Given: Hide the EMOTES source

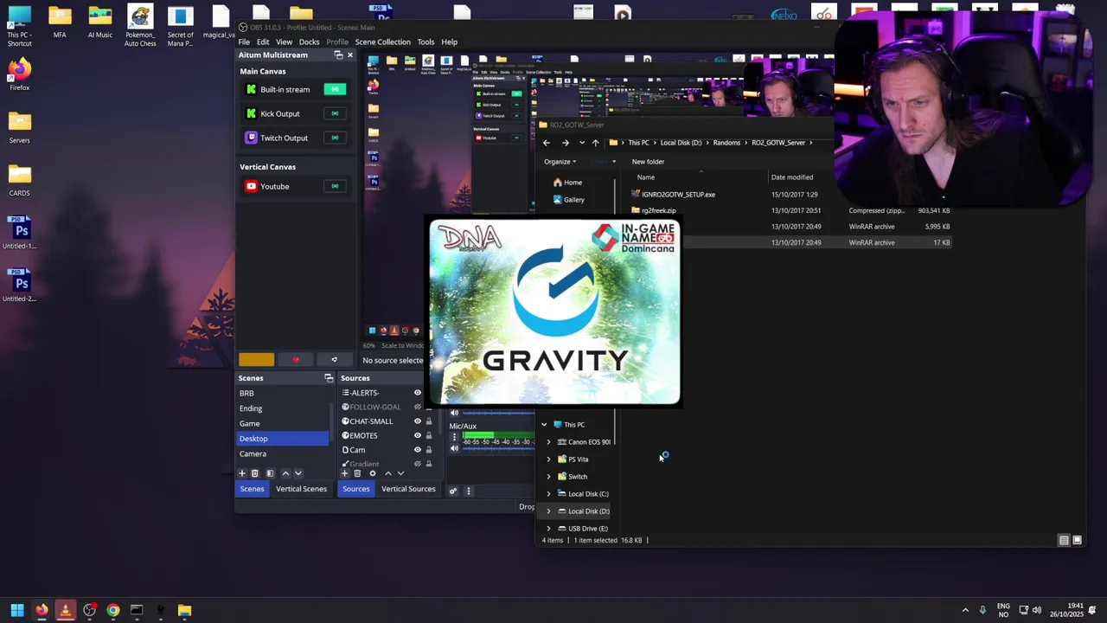Looking at the screenshot, I should coord(418,435).
